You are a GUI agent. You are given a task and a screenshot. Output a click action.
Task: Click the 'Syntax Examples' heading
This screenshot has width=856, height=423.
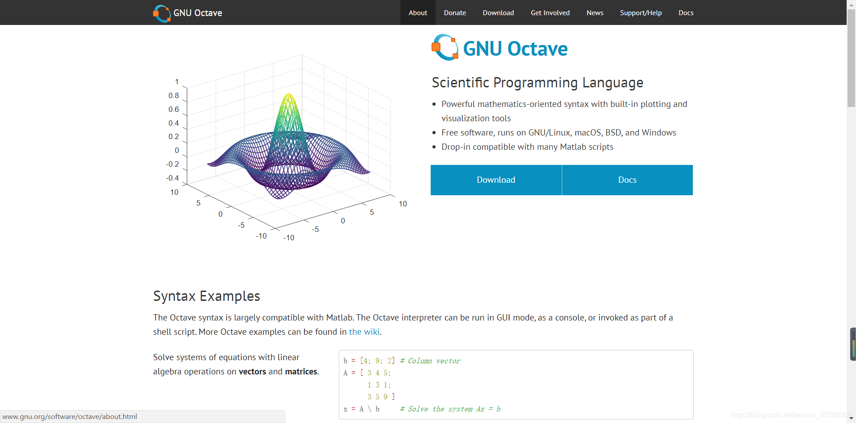(x=206, y=296)
